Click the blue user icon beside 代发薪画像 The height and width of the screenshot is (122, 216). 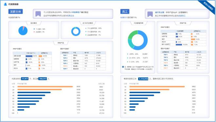[x=5, y=4]
